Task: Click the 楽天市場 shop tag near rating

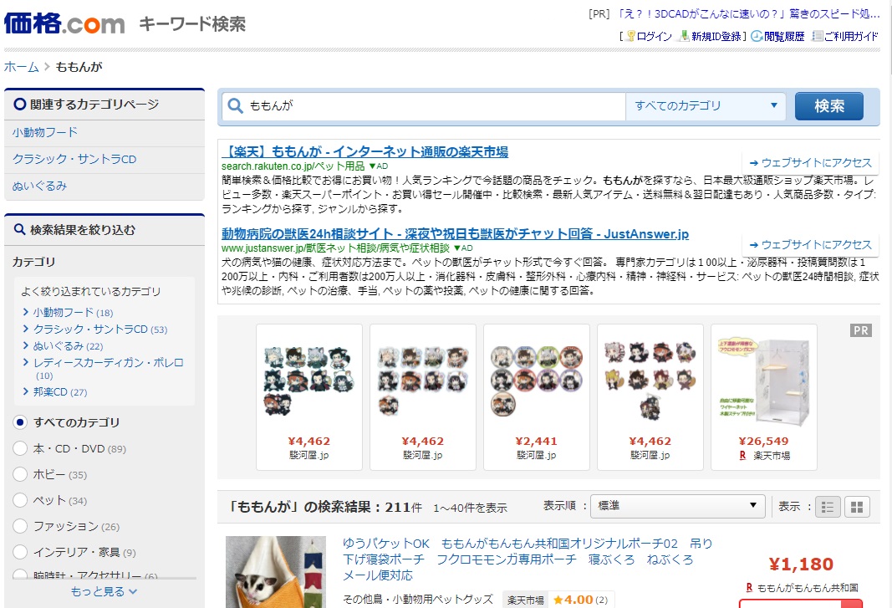Action: (525, 600)
